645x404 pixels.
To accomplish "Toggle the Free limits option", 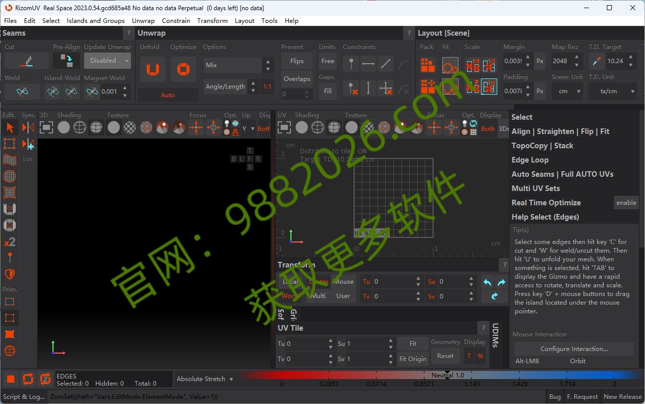I will click(328, 61).
